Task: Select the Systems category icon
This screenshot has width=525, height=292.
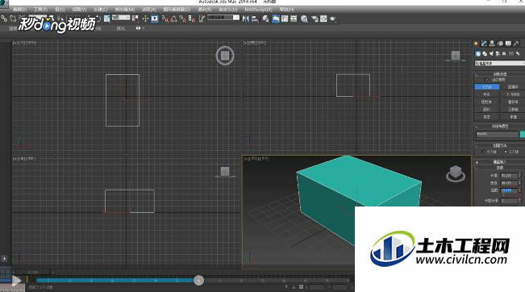Action: click(x=518, y=54)
